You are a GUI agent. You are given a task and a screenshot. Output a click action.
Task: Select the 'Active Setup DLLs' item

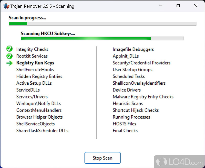(34, 83)
